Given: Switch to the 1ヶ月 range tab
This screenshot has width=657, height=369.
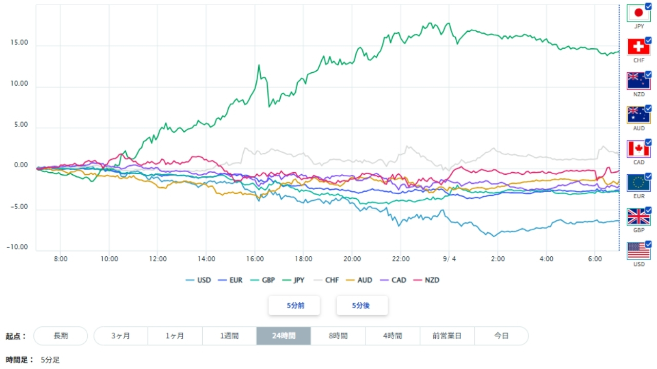Looking at the screenshot, I should [x=176, y=336].
